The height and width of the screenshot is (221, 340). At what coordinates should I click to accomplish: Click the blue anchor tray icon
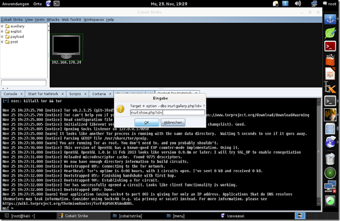(285, 3)
